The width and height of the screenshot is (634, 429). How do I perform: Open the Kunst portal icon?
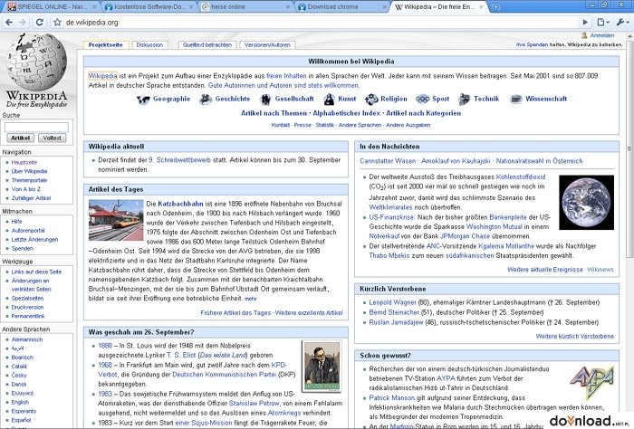click(x=329, y=99)
